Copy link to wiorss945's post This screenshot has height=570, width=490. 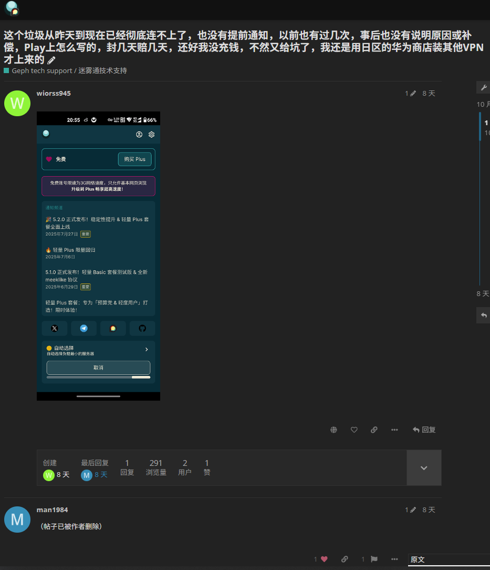(374, 430)
